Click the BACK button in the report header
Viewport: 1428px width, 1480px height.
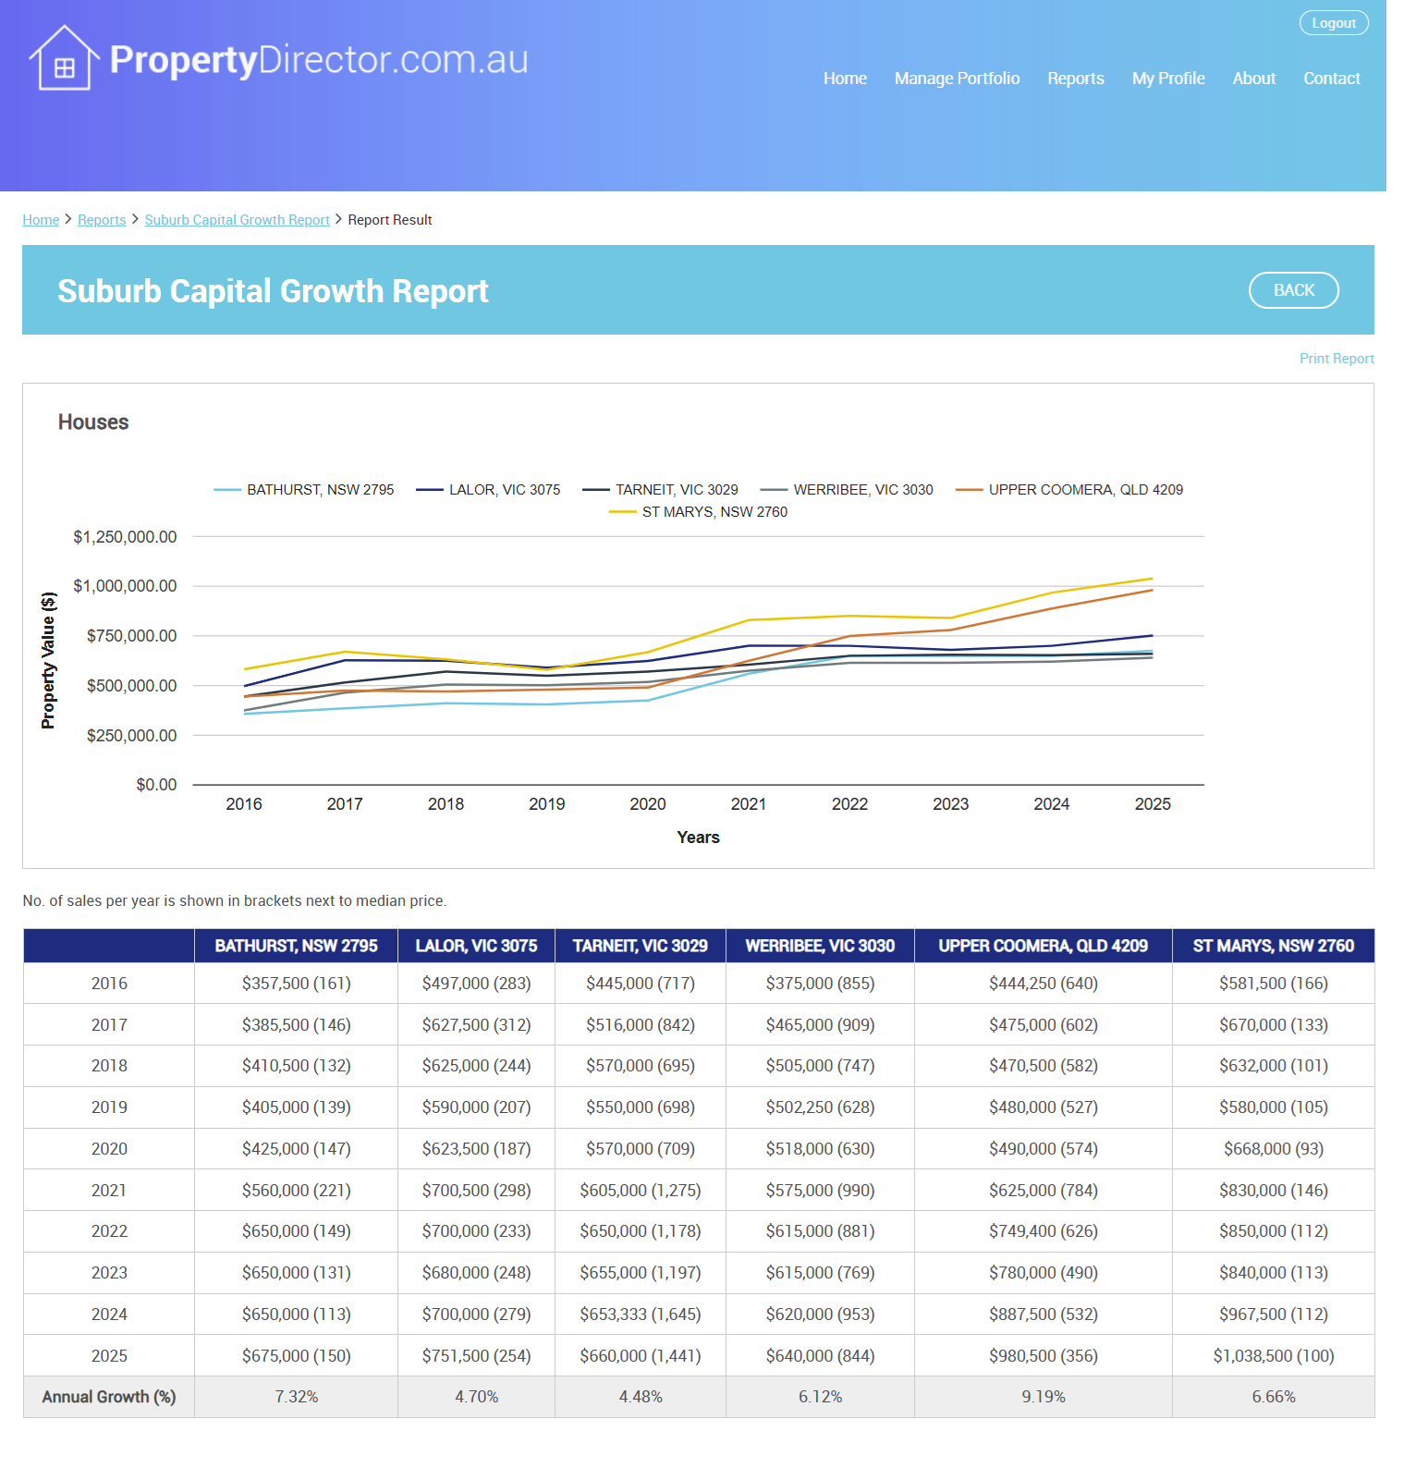point(1293,290)
